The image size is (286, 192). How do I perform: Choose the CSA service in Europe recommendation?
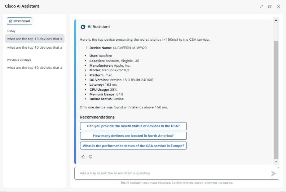click(133, 146)
